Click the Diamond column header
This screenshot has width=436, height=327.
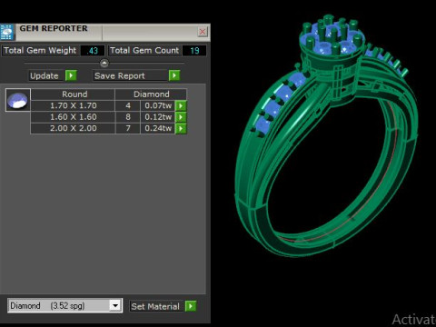151,94
